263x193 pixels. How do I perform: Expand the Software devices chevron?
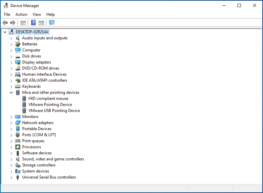coord(11,153)
